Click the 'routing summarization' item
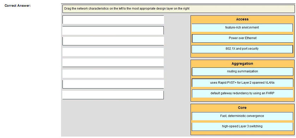Screen dimensions: 296x138 pos(242,72)
